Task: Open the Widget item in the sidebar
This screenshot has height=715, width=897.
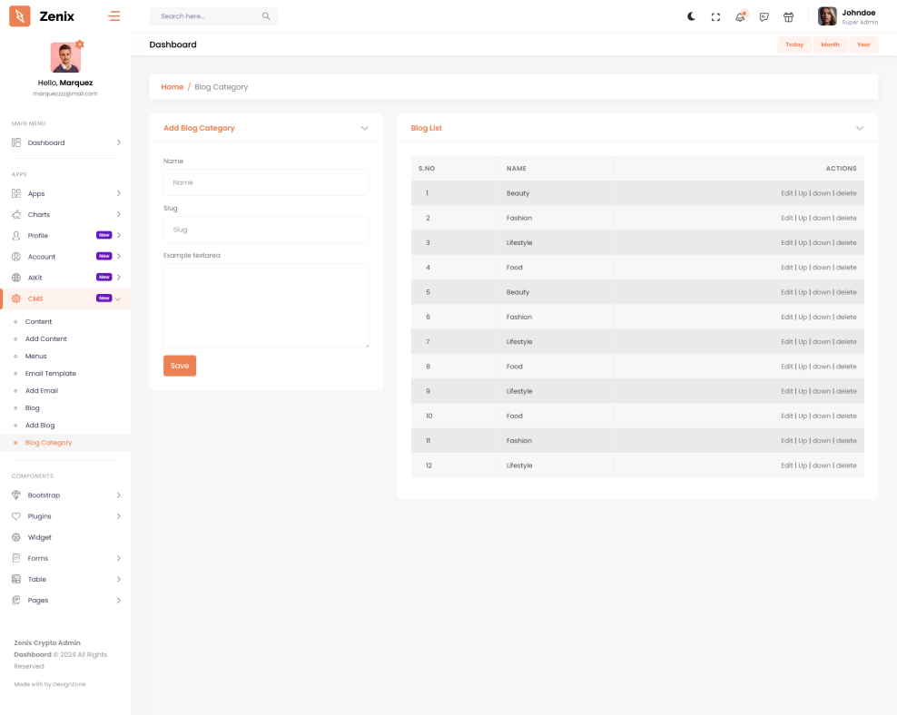Action: point(39,537)
